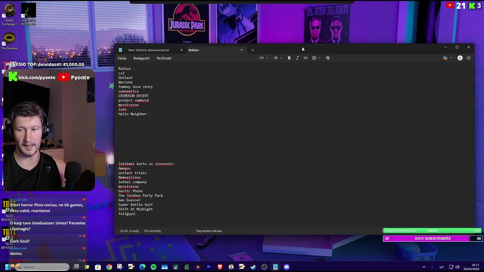Screen dimensions: 484x272
Task: Click the line 'Gartic Phone'
Action: click(130, 191)
